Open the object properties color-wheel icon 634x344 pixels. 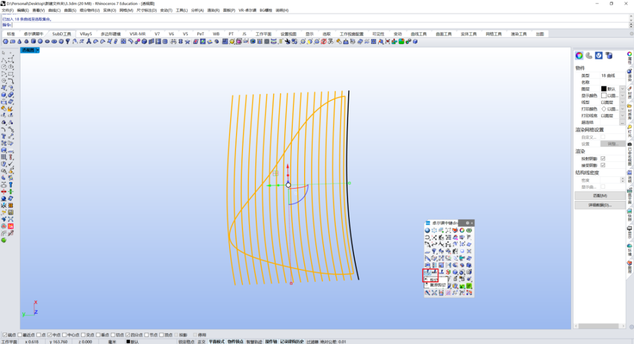579,56
